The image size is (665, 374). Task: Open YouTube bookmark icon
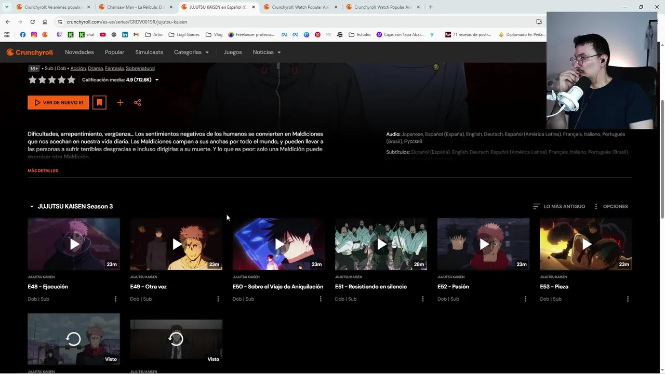[102, 35]
